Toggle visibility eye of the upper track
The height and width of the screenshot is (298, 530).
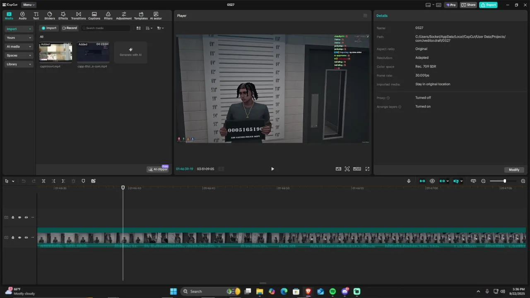(19, 217)
